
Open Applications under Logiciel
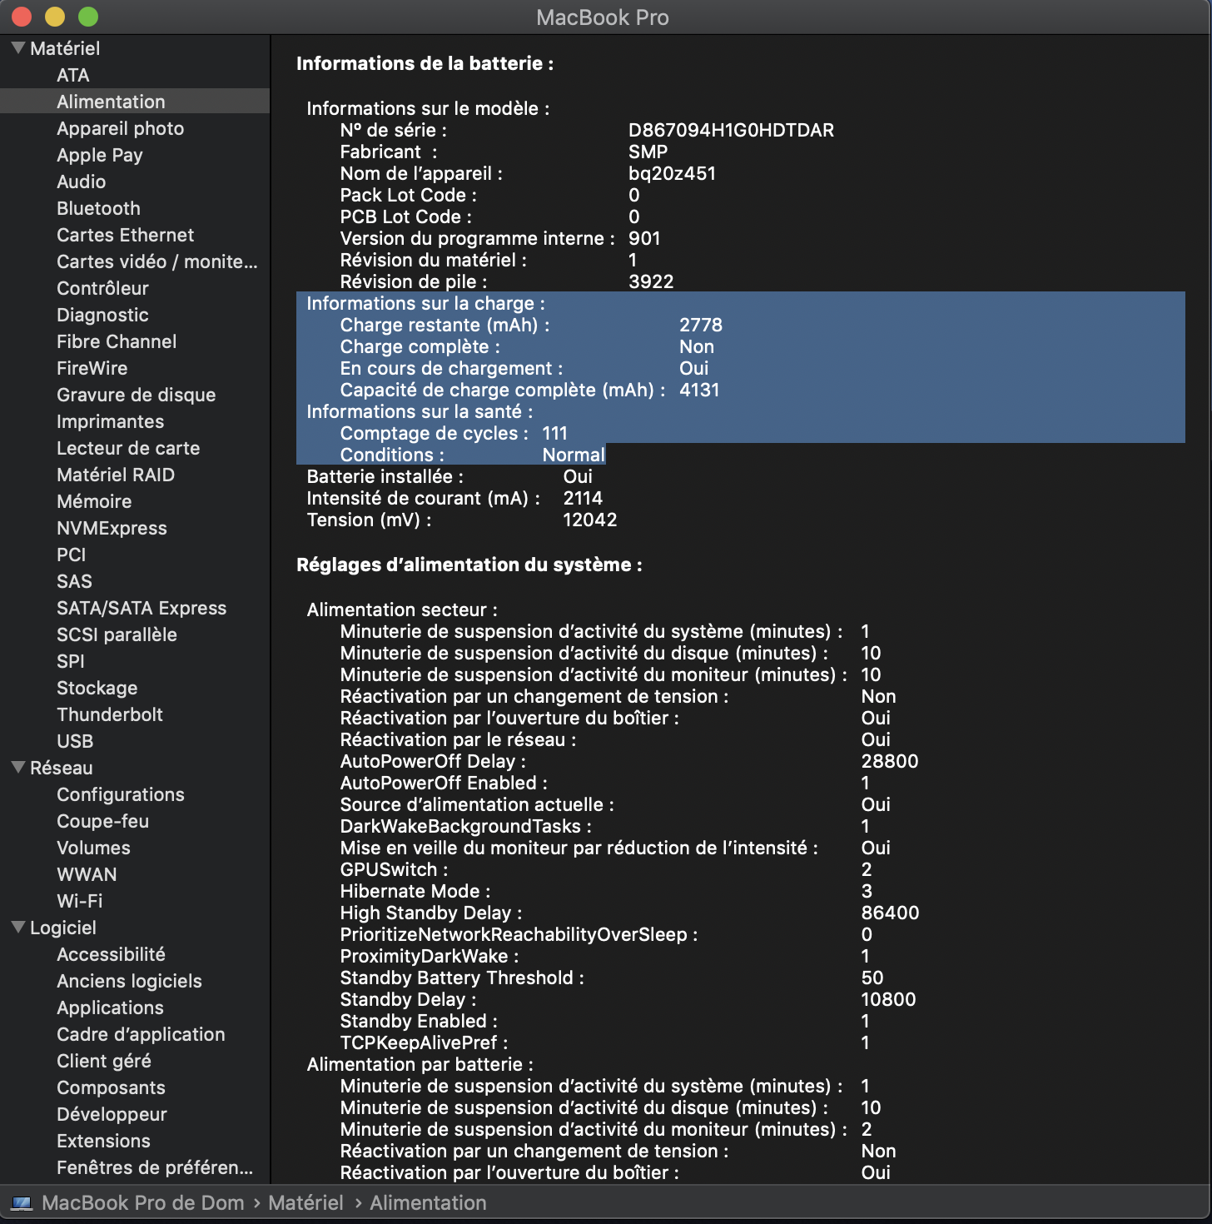pos(110,1008)
